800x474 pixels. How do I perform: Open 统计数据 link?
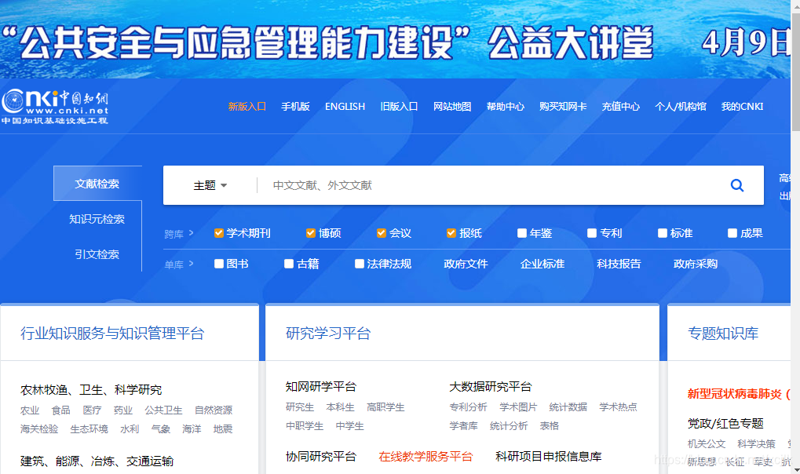click(568, 407)
